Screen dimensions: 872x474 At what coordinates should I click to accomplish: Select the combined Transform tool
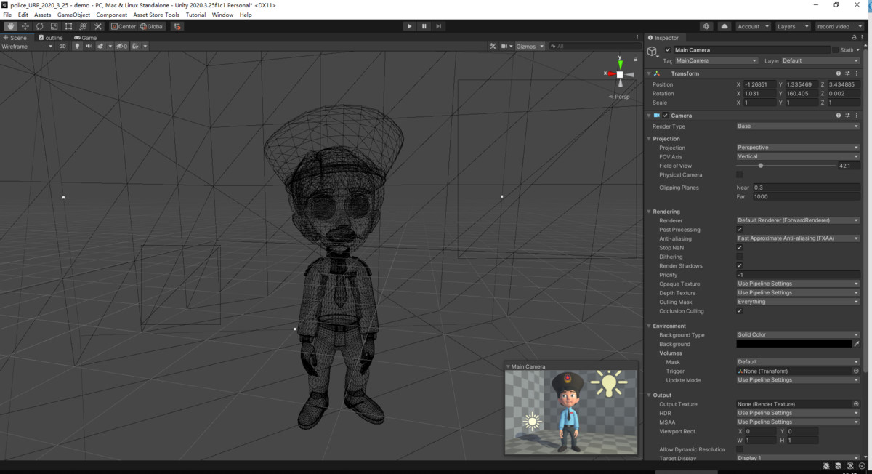[83, 26]
